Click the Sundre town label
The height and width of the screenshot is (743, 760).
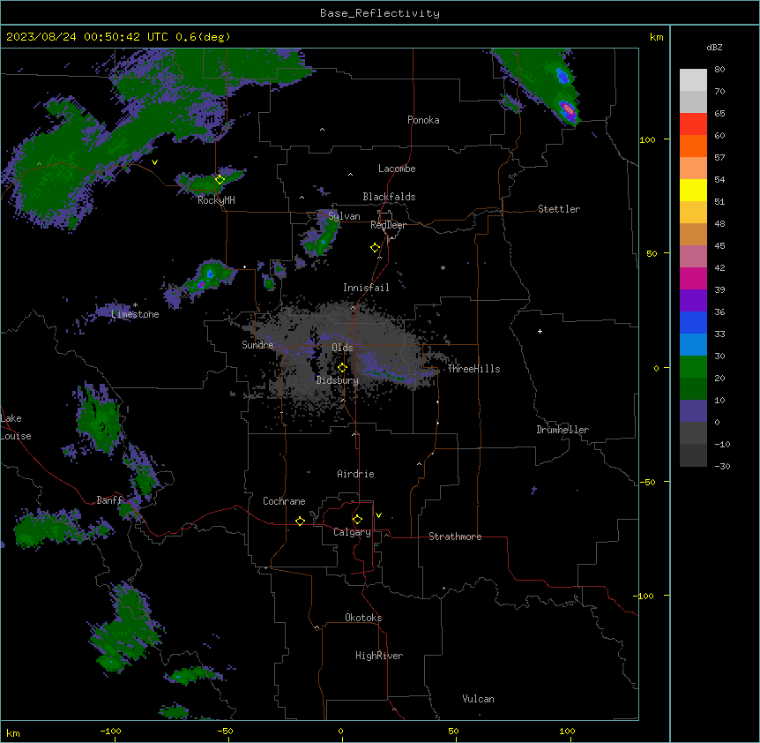(257, 345)
